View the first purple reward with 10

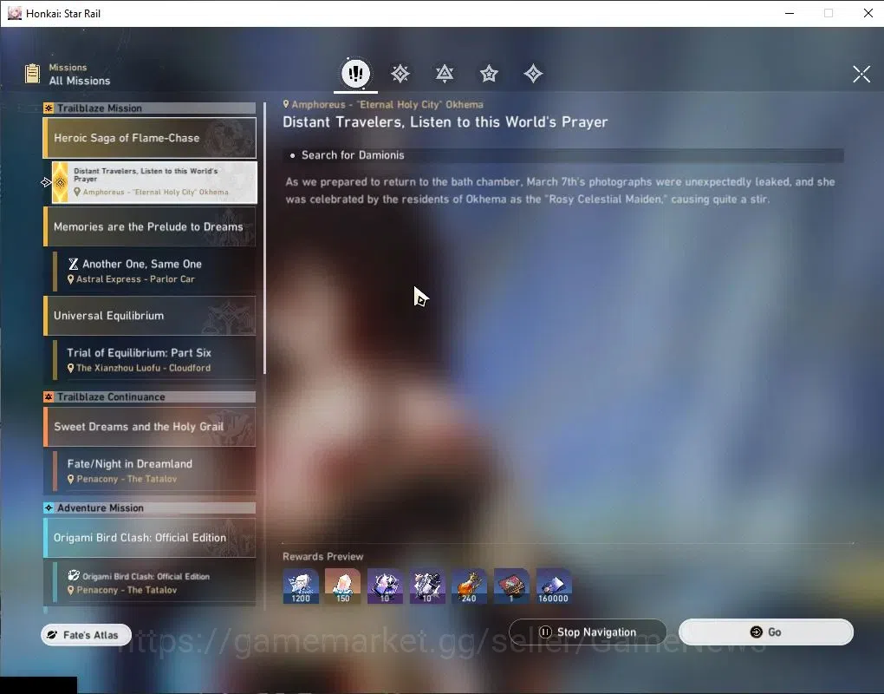pos(385,586)
